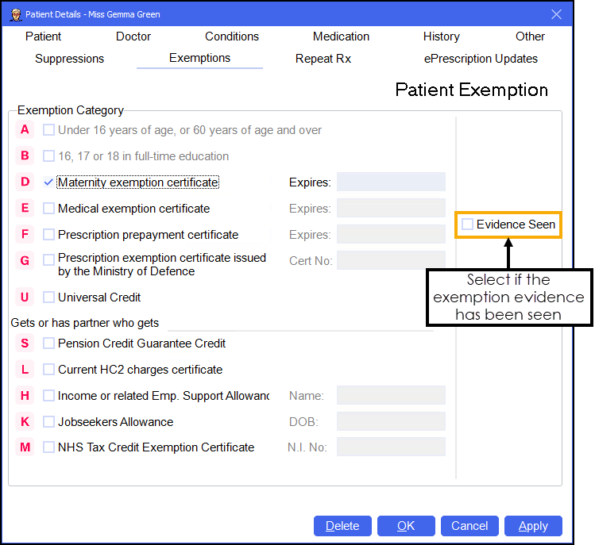Close the Patient Details window
595x545 pixels.
click(556, 14)
